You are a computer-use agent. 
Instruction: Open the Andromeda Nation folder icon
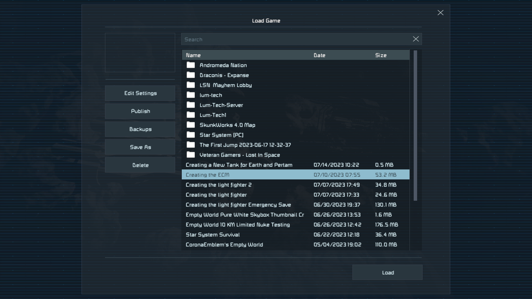coord(191,65)
